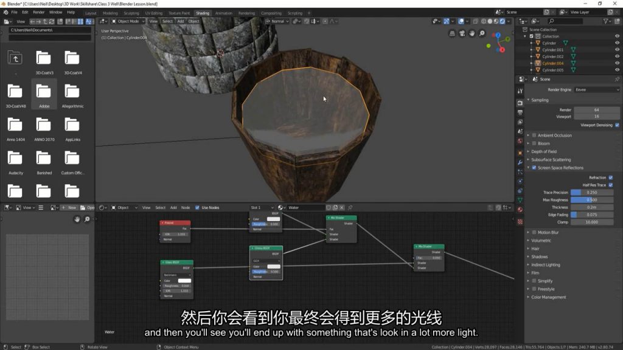Switch to the Animation workspace tab
The height and width of the screenshot is (350, 623).
224,13
